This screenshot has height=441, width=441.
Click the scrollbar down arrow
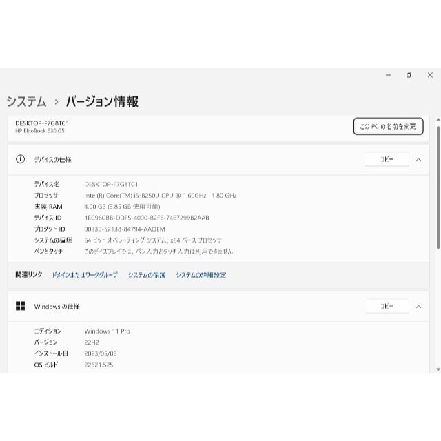[438, 369]
